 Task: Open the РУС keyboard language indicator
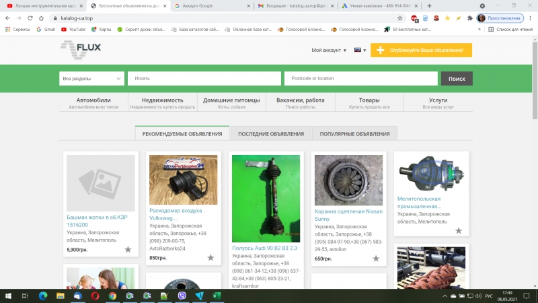[489, 296]
